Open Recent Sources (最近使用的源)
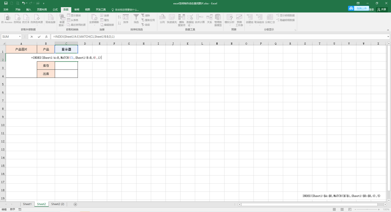The image size is (391, 212). [x=76, y=24]
